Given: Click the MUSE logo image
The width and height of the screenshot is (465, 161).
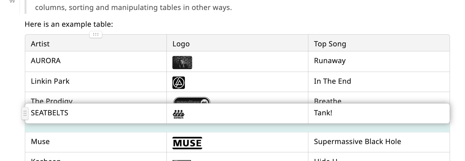Looking at the screenshot, I should click(x=187, y=143).
